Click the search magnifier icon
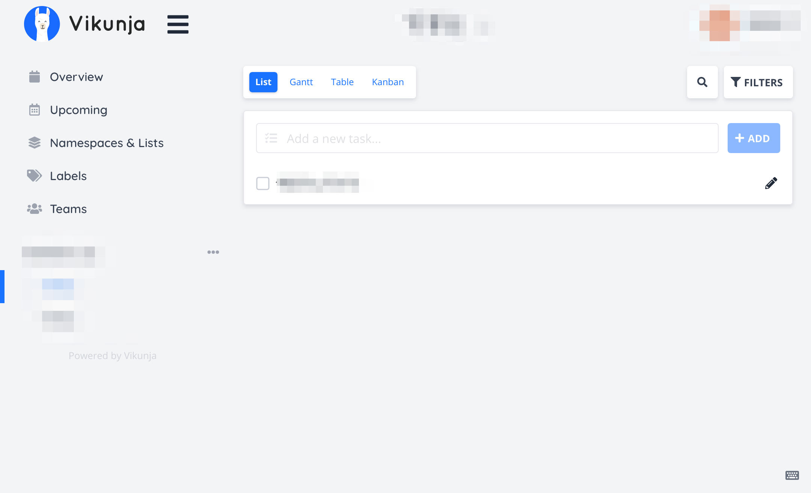811x493 pixels. (x=702, y=82)
